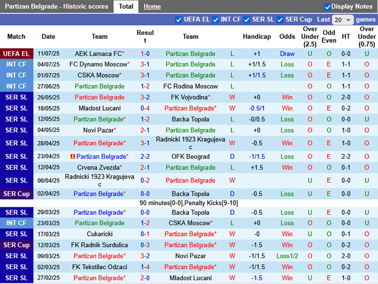The height and width of the screenshot is (284, 378).
Task: Click the red card icon beside Partizan Belgrade on 23/04/25
Action: tap(72, 156)
